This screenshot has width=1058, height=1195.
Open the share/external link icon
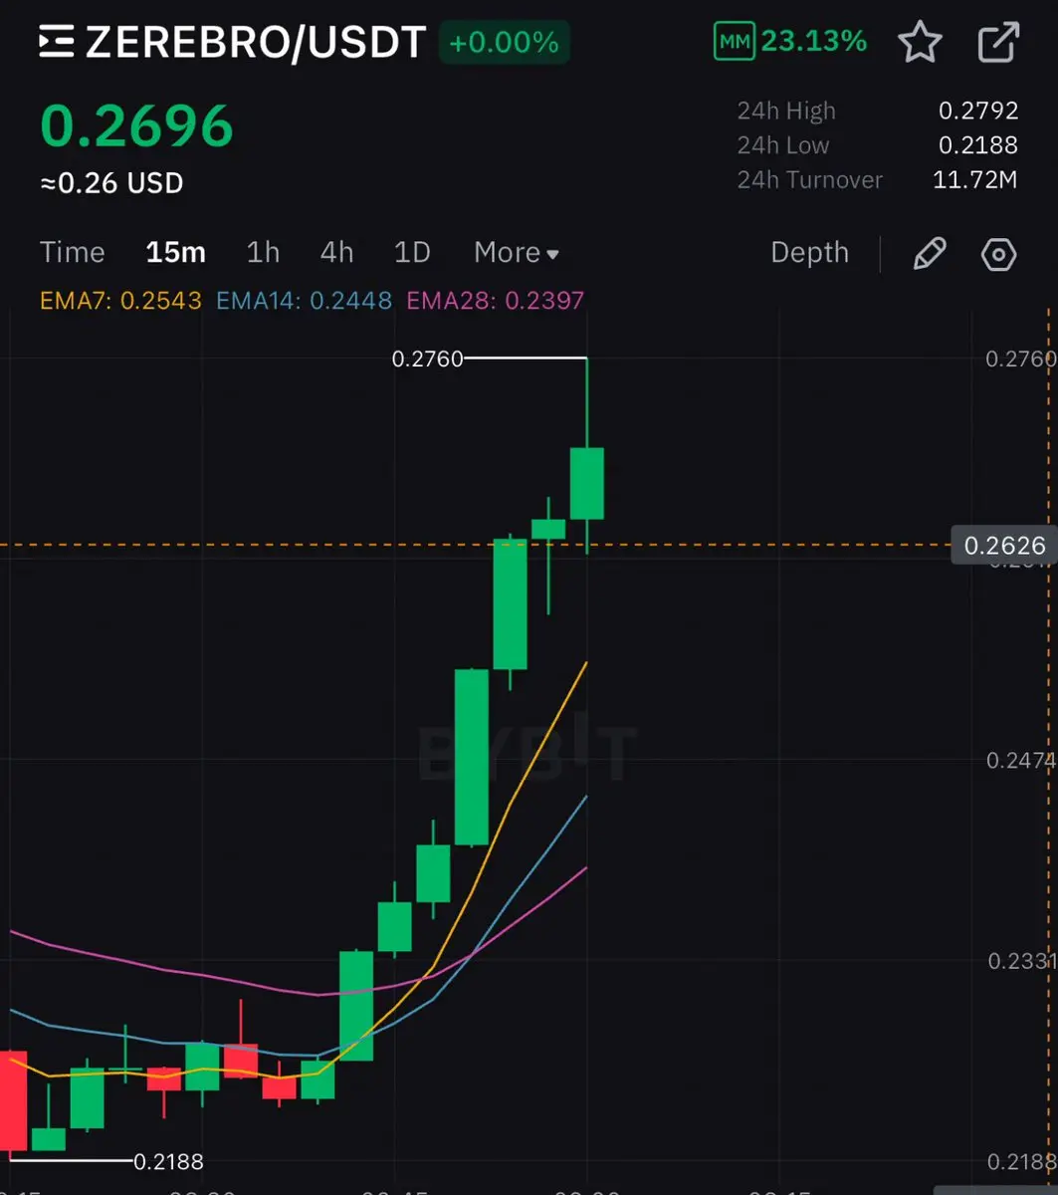[998, 42]
